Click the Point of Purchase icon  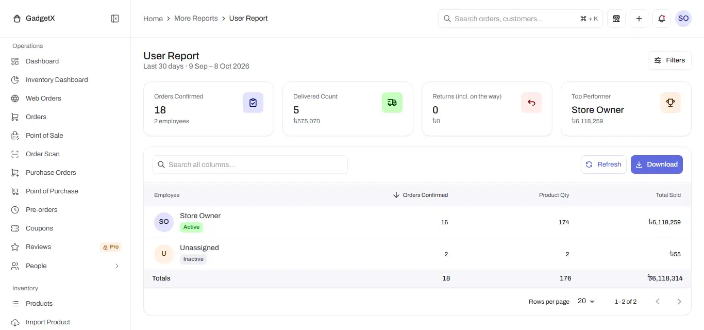pyautogui.click(x=15, y=191)
